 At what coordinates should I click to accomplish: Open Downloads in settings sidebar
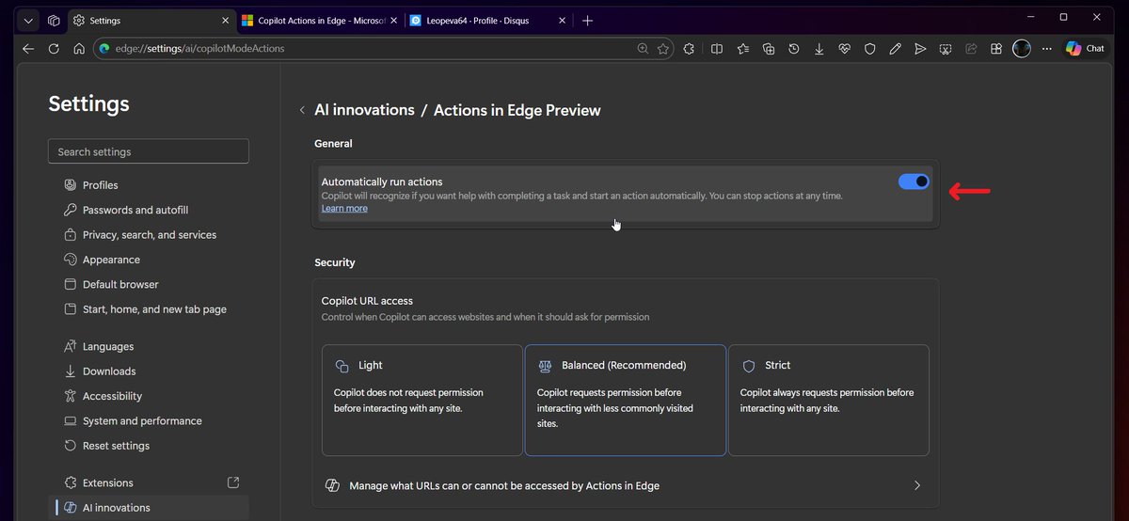(149, 371)
